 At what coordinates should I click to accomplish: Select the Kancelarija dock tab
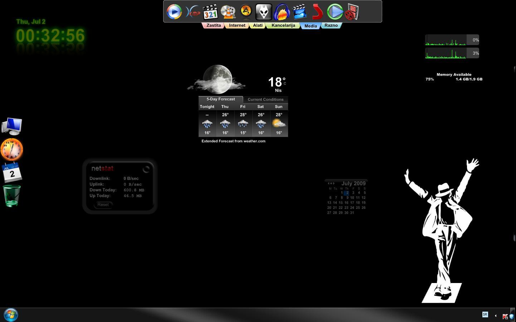283,25
